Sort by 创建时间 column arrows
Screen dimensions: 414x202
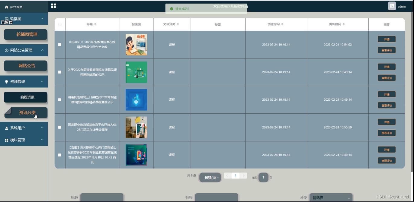(282, 24)
